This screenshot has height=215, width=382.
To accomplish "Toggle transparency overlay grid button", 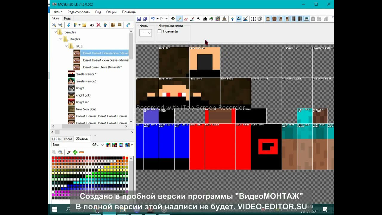I will (x=254, y=19).
